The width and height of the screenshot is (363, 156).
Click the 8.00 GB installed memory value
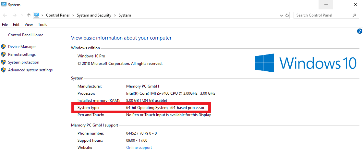[x=147, y=101]
